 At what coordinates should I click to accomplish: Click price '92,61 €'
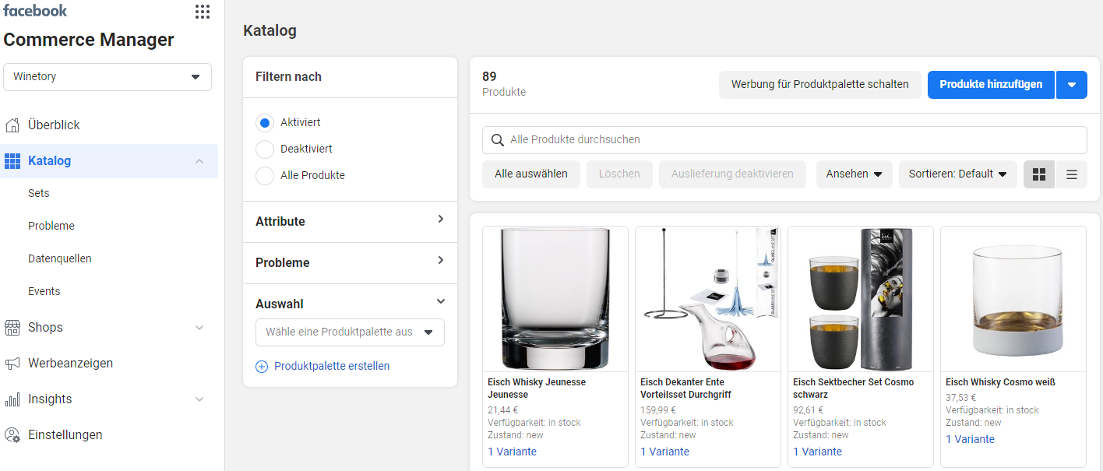(807, 410)
